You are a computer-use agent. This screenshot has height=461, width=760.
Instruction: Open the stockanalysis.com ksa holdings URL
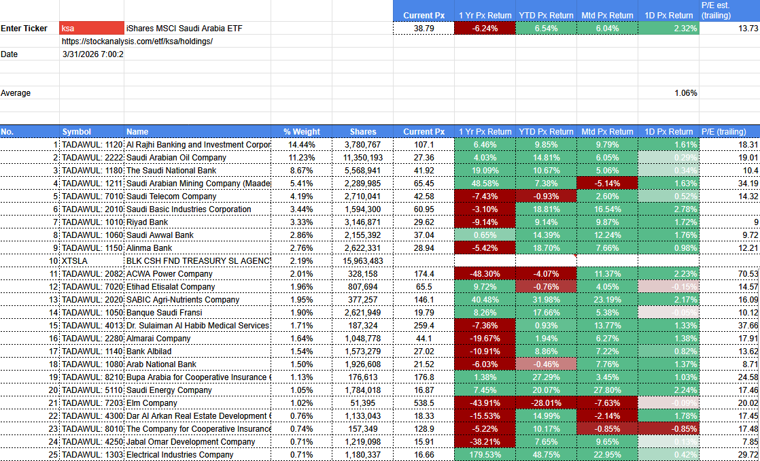click(x=137, y=41)
